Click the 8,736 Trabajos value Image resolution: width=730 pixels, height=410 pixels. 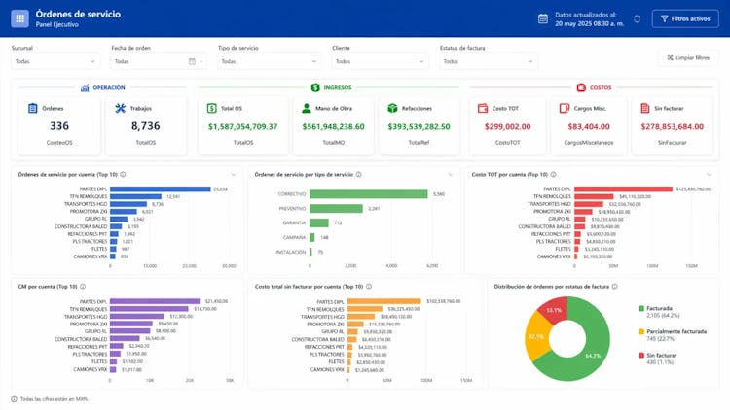pos(145,126)
